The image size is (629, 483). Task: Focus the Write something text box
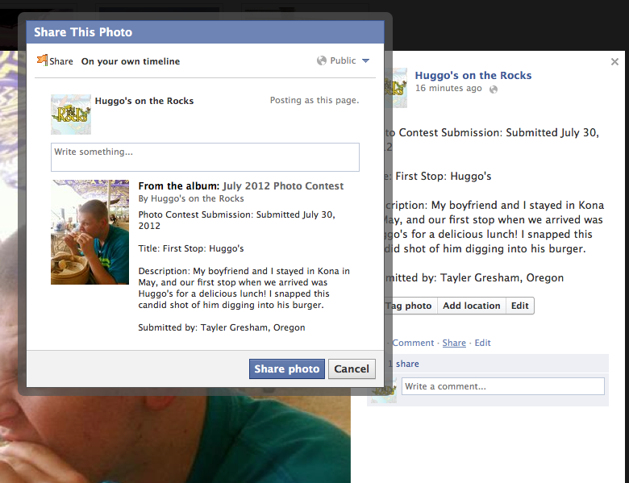(x=205, y=157)
